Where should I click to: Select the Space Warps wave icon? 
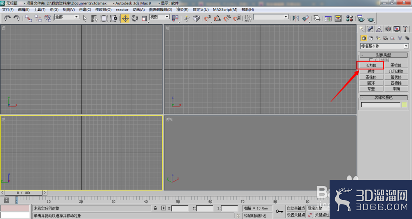pyautogui.click(x=400, y=38)
